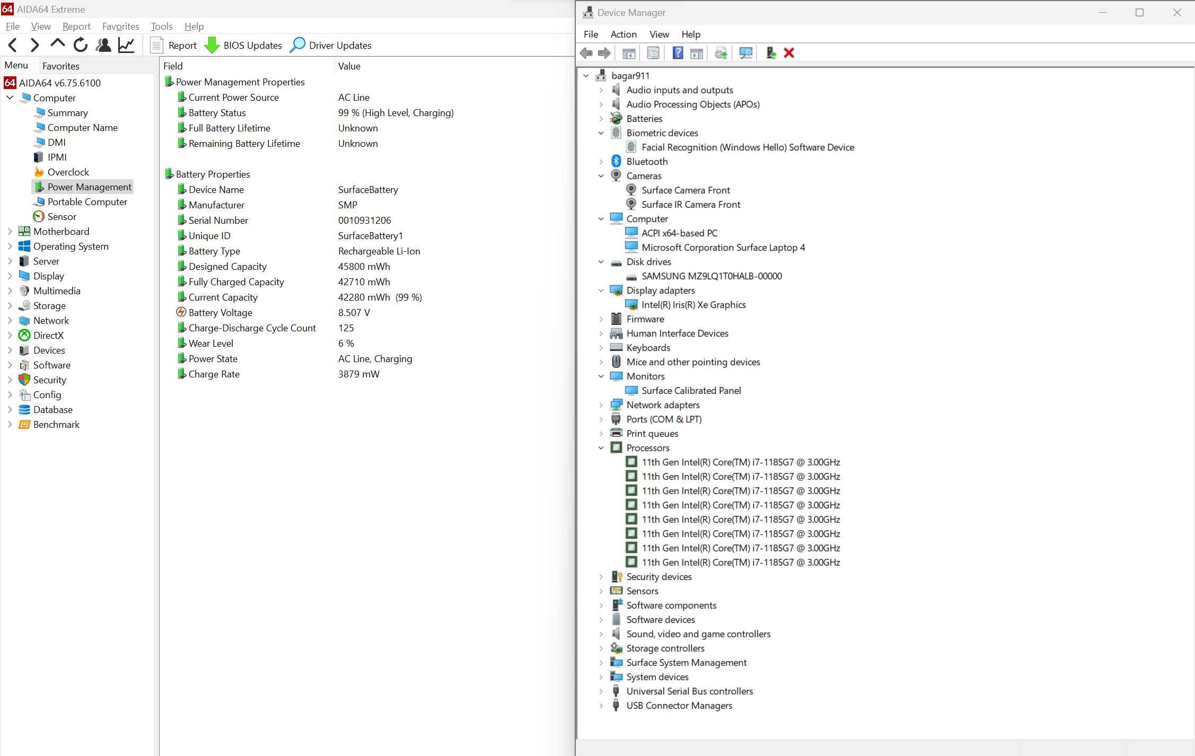Open AIDA64 Favorites menu

[x=120, y=26]
